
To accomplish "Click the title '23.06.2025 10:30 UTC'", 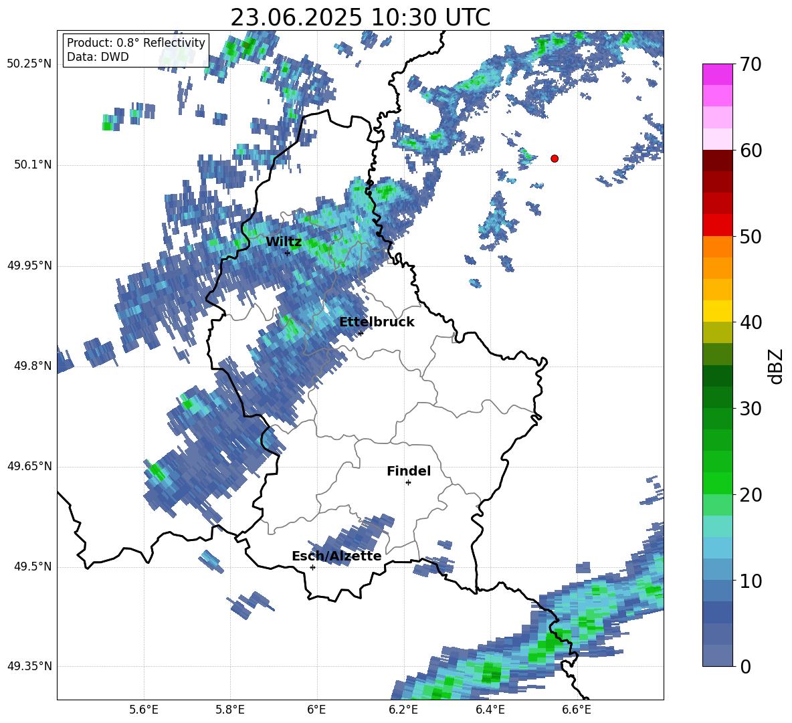I will [x=360, y=17].
